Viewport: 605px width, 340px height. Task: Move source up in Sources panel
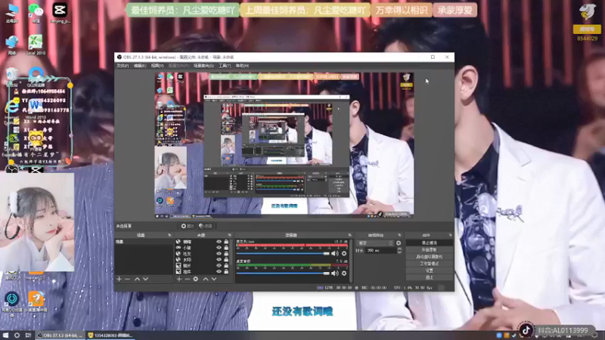pyautogui.click(x=206, y=279)
